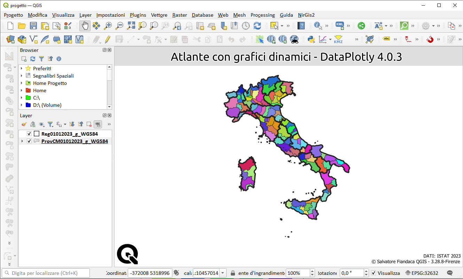Open the Vettore menu
Image resolution: width=463 pixels, height=279 pixels.
point(159,15)
